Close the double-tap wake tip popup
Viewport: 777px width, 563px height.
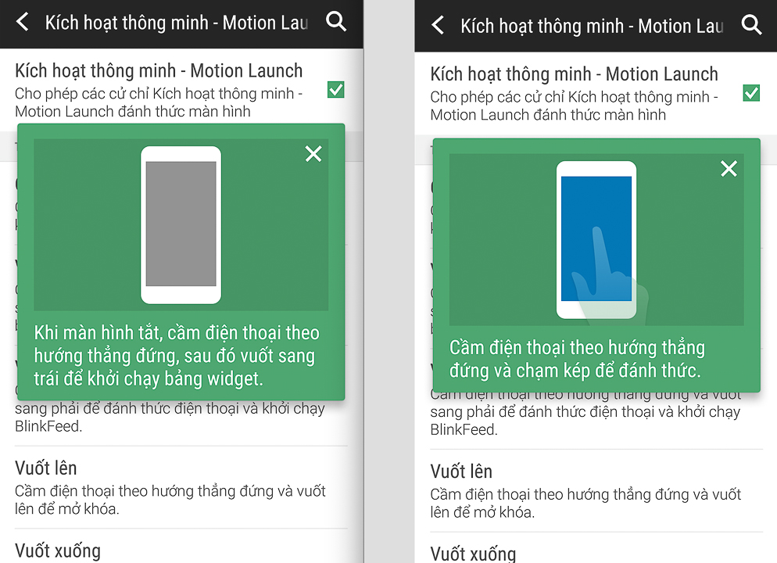click(x=729, y=169)
